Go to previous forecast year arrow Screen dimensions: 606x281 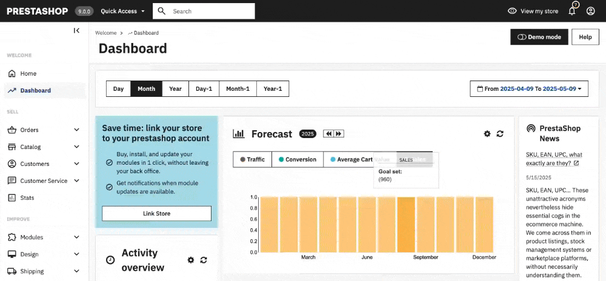click(x=328, y=134)
